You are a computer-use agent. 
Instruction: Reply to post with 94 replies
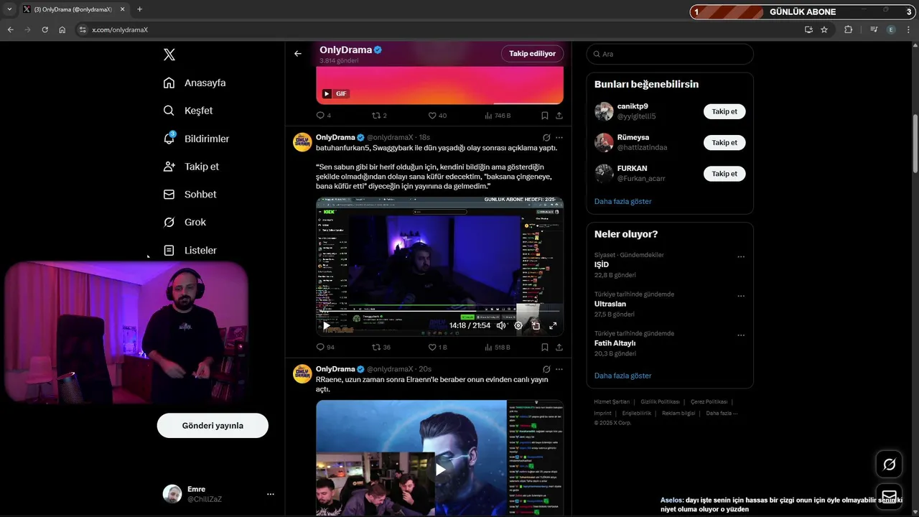(325, 348)
